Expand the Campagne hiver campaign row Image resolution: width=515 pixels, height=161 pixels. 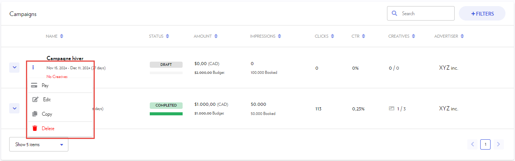click(14, 67)
